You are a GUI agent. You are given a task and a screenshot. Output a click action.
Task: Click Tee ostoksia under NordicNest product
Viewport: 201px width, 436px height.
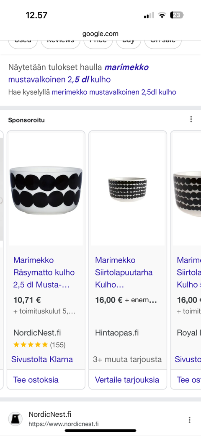(x=36, y=380)
